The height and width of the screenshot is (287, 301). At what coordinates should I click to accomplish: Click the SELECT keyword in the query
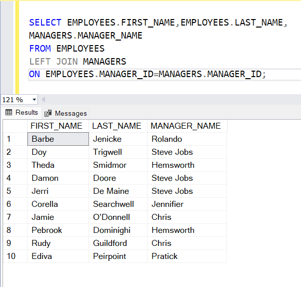click(45, 23)
